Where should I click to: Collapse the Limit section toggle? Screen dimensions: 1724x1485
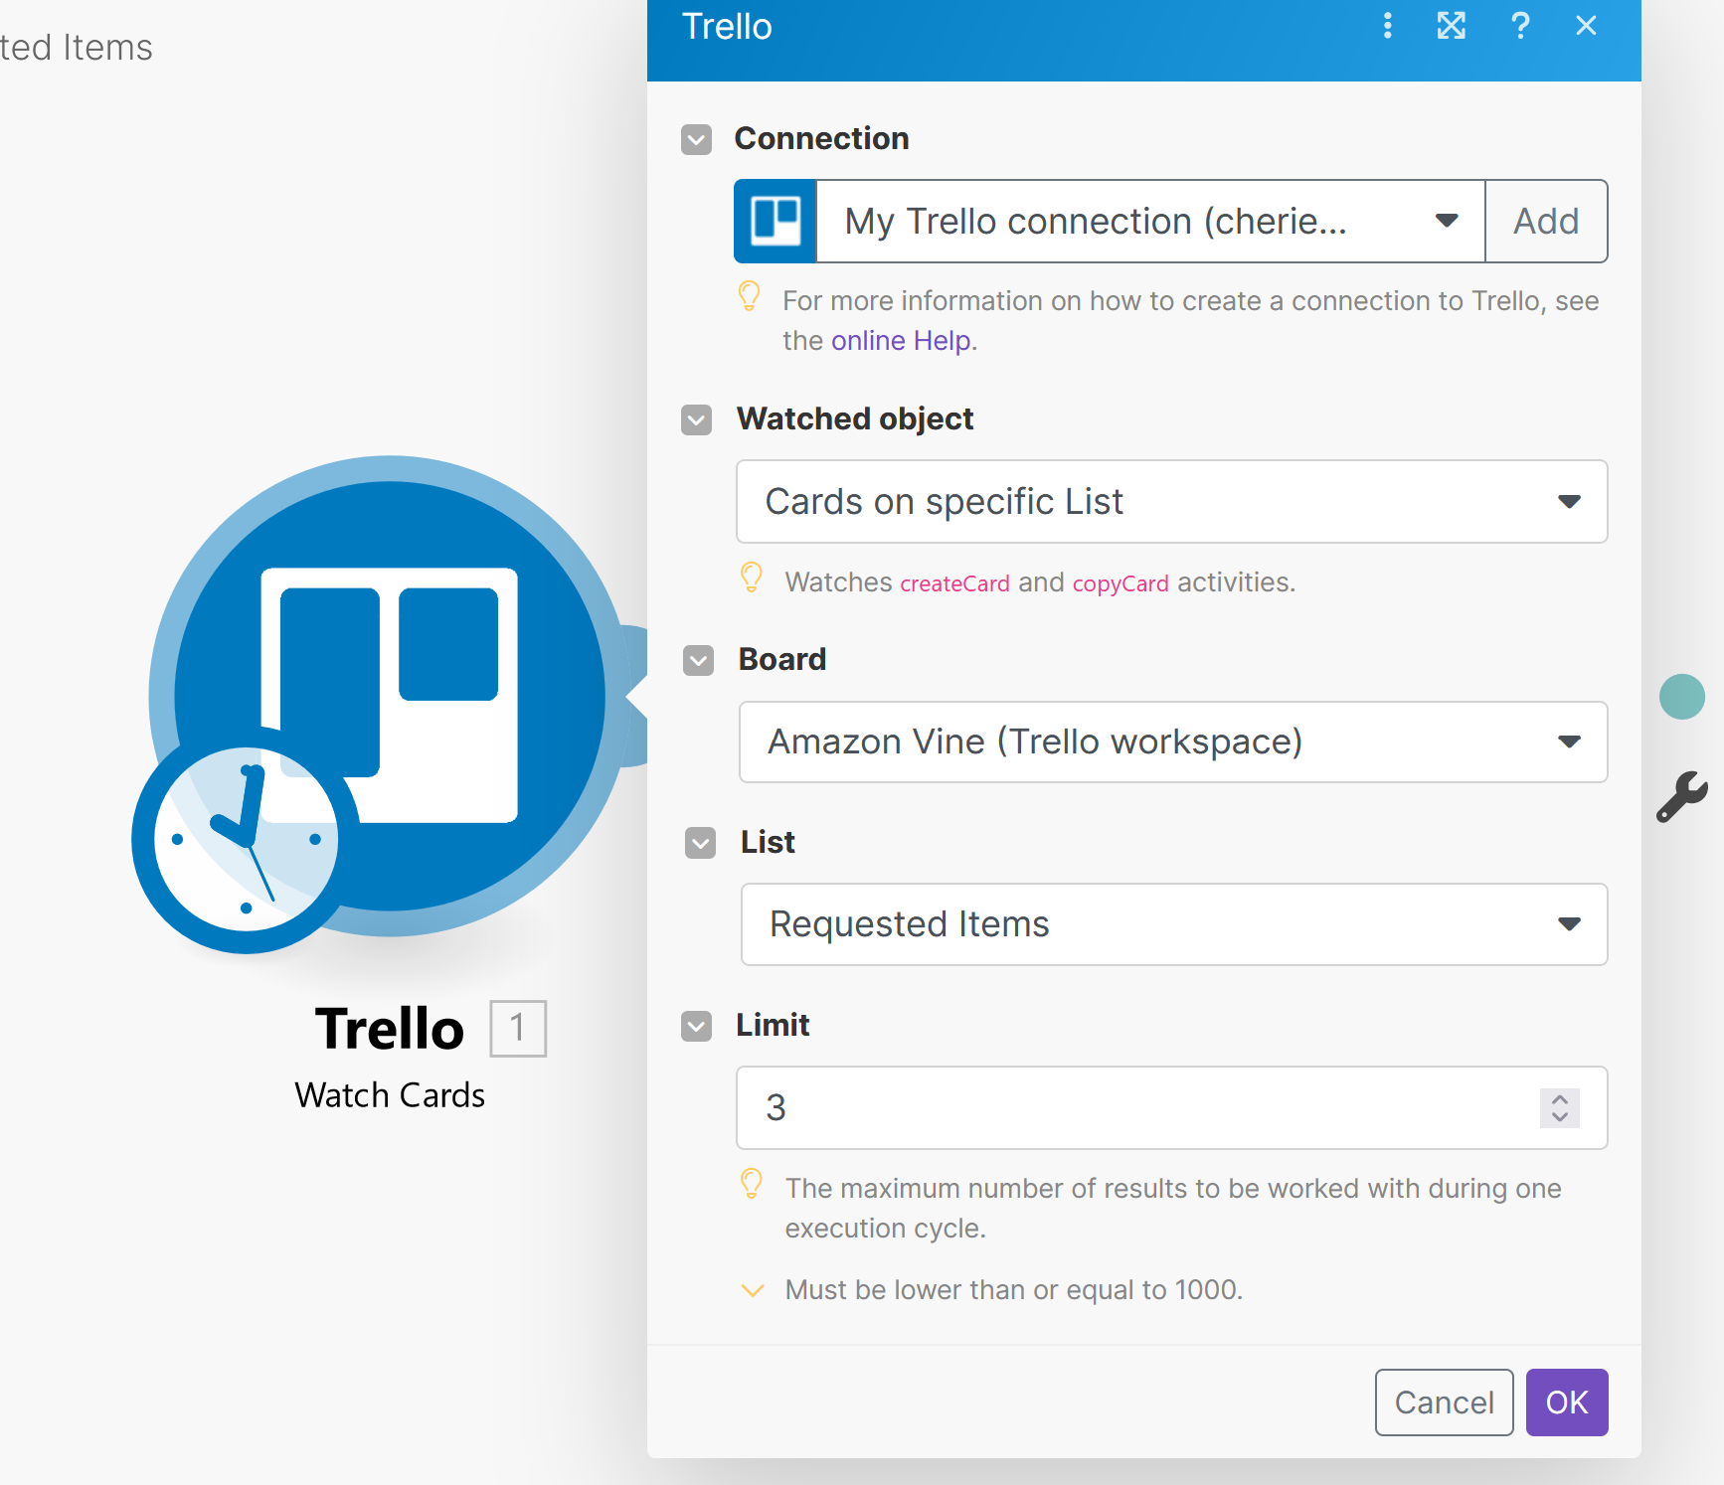click(697, 1026)
